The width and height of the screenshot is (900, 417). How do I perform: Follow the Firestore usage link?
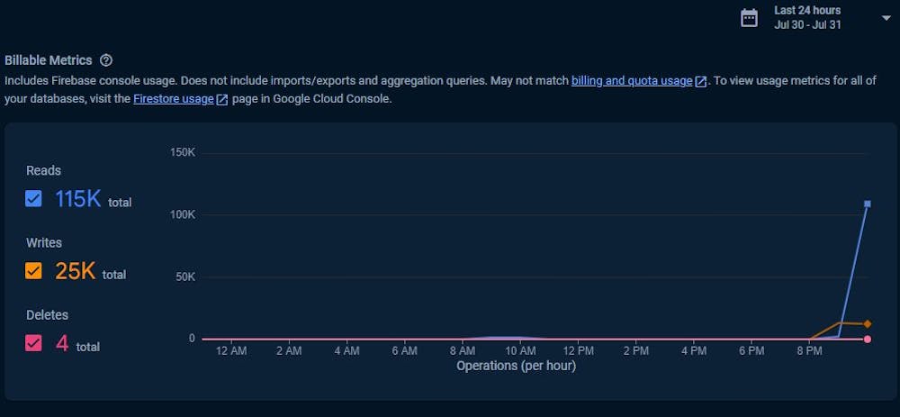click(174, 99)
